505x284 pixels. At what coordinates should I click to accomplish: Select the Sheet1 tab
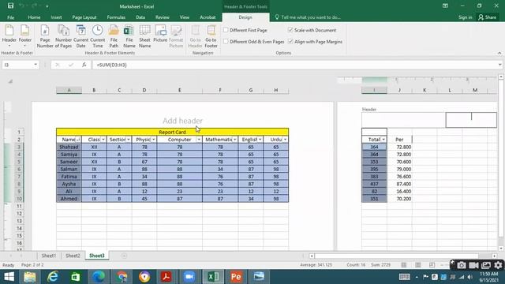[x=49, y=256]
